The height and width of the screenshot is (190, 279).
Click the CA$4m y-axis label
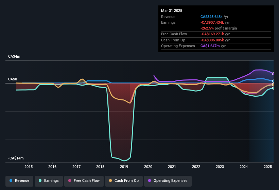[14, 56]
